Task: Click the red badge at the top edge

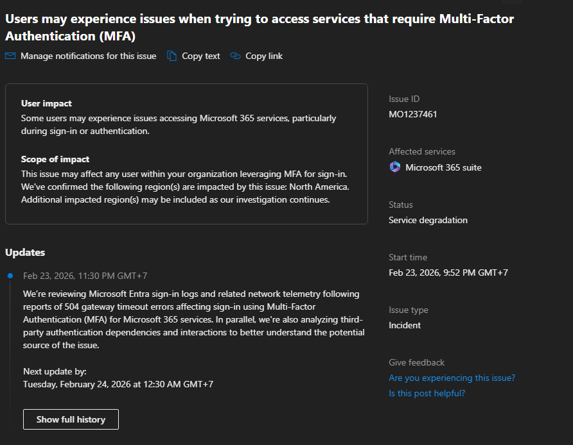Action: coord(512,3)
